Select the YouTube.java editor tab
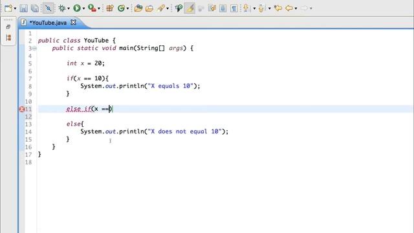 [x=48, y=23]
